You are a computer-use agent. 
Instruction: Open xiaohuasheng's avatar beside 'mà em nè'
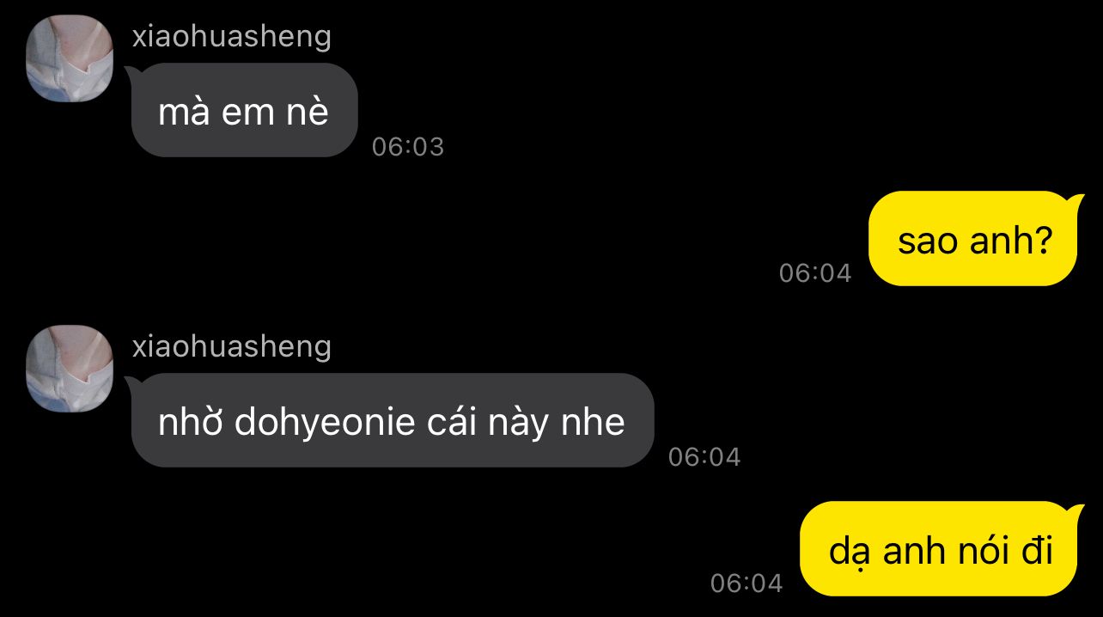pos(70,58)
